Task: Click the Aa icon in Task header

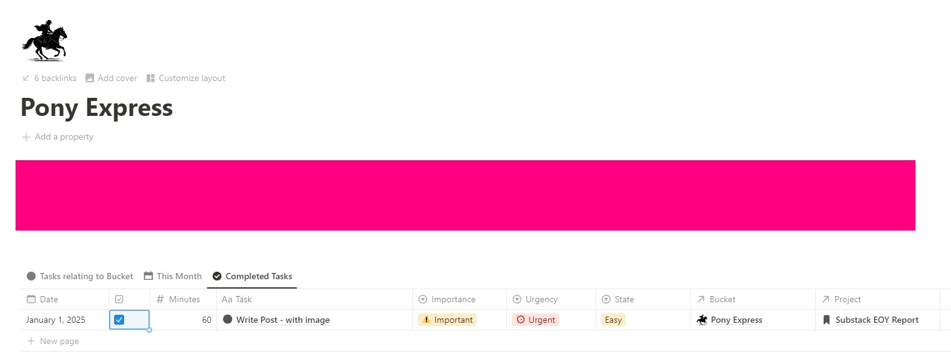Action: (x=227, y=299)
